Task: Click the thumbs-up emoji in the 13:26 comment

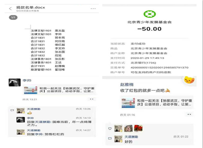Action: [30, 113]
